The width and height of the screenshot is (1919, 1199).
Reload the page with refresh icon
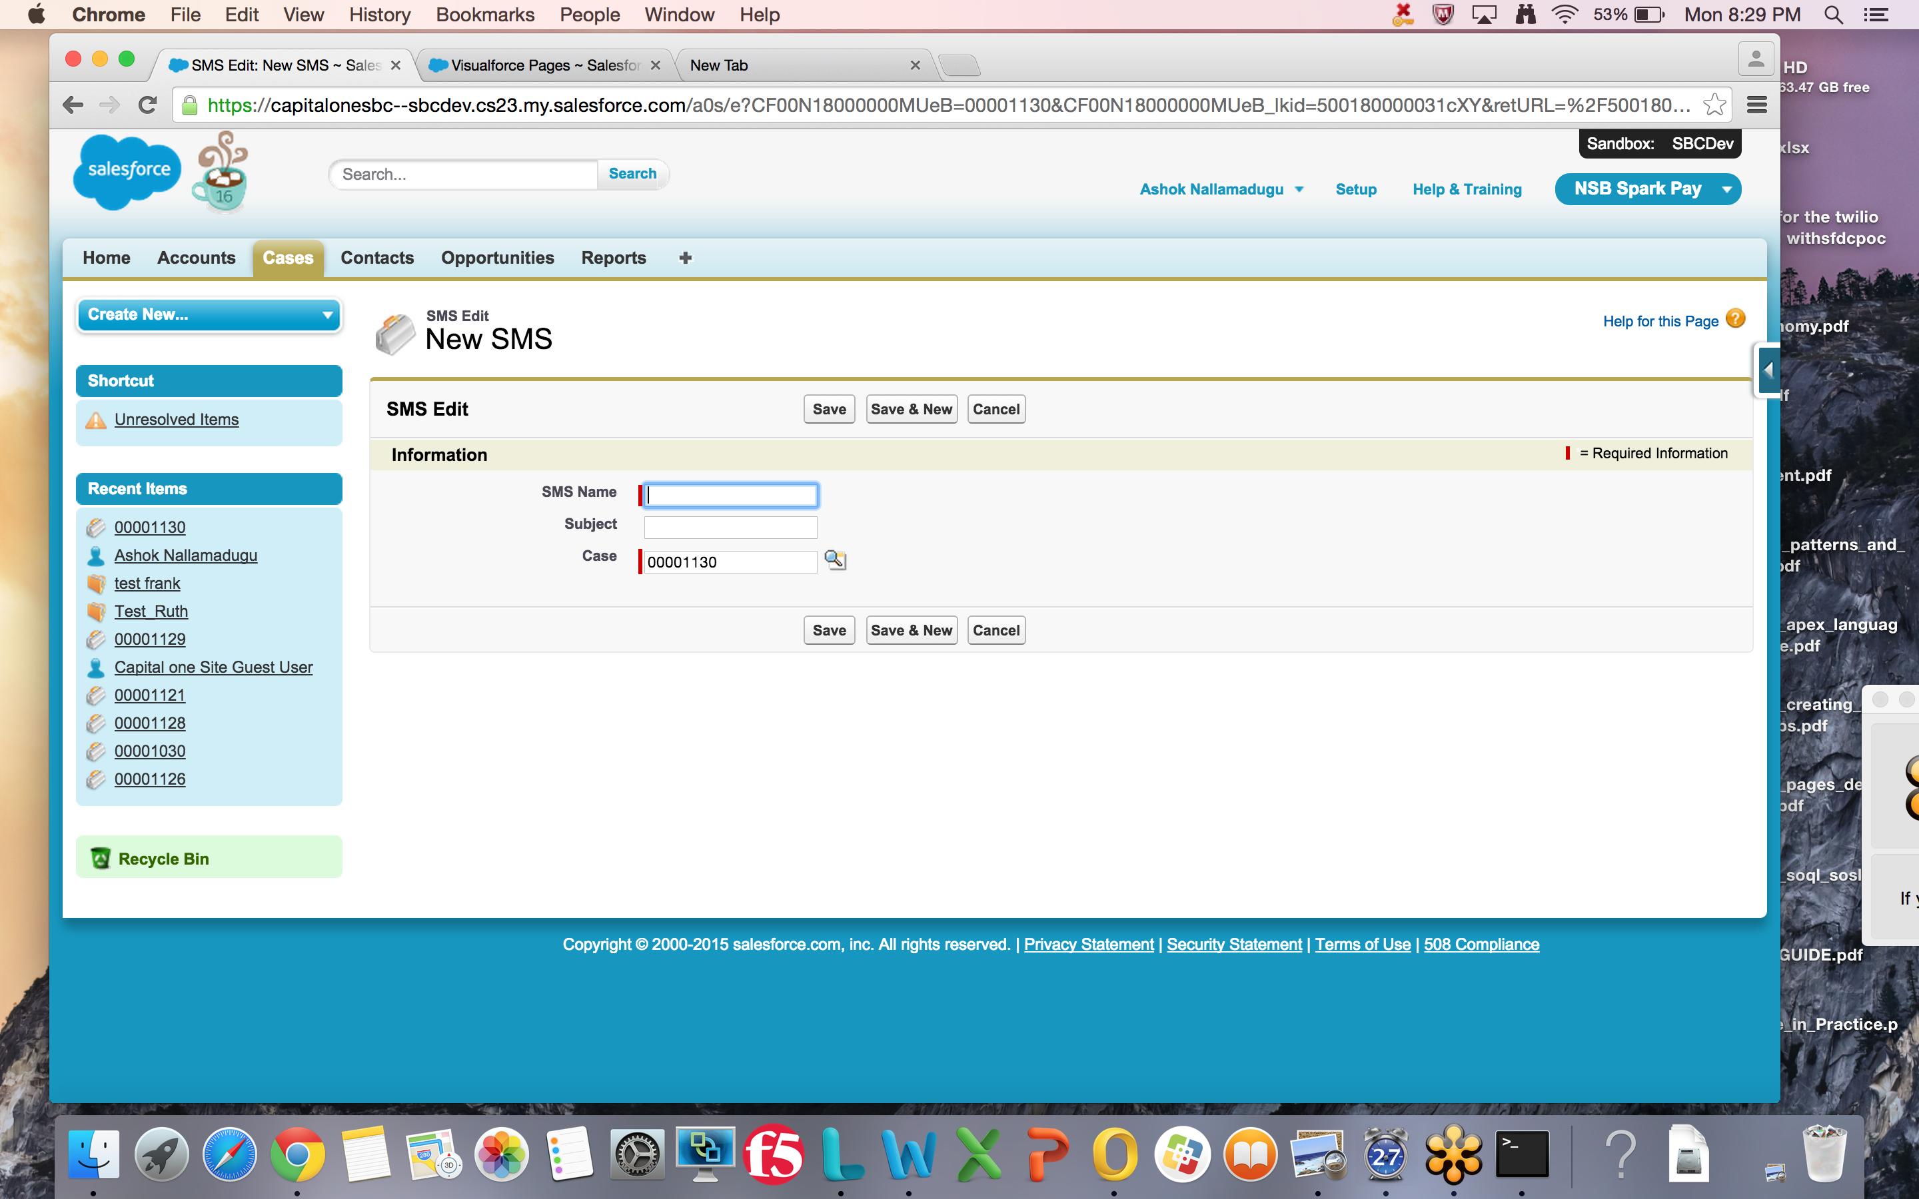click(147, 105)
